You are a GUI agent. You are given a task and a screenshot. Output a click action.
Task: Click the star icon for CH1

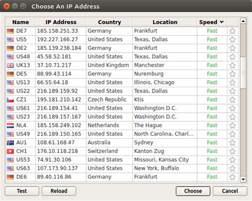(x=232, y=152)
